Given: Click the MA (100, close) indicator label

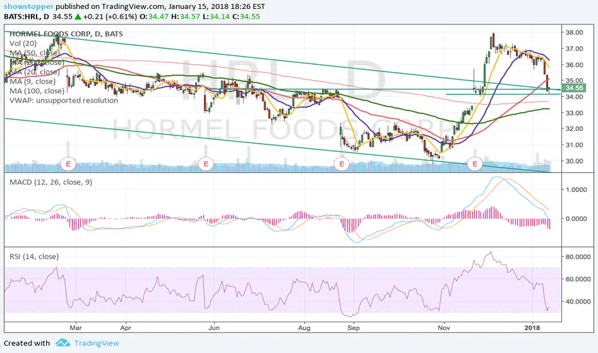Looking at the screenshot, I should point(37,91).
